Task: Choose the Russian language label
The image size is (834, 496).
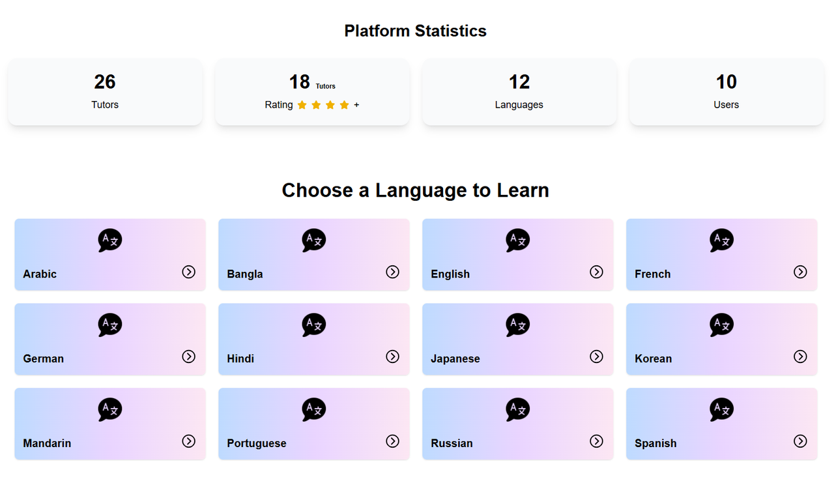Action: pyautogui.click(x=452, y=443)
